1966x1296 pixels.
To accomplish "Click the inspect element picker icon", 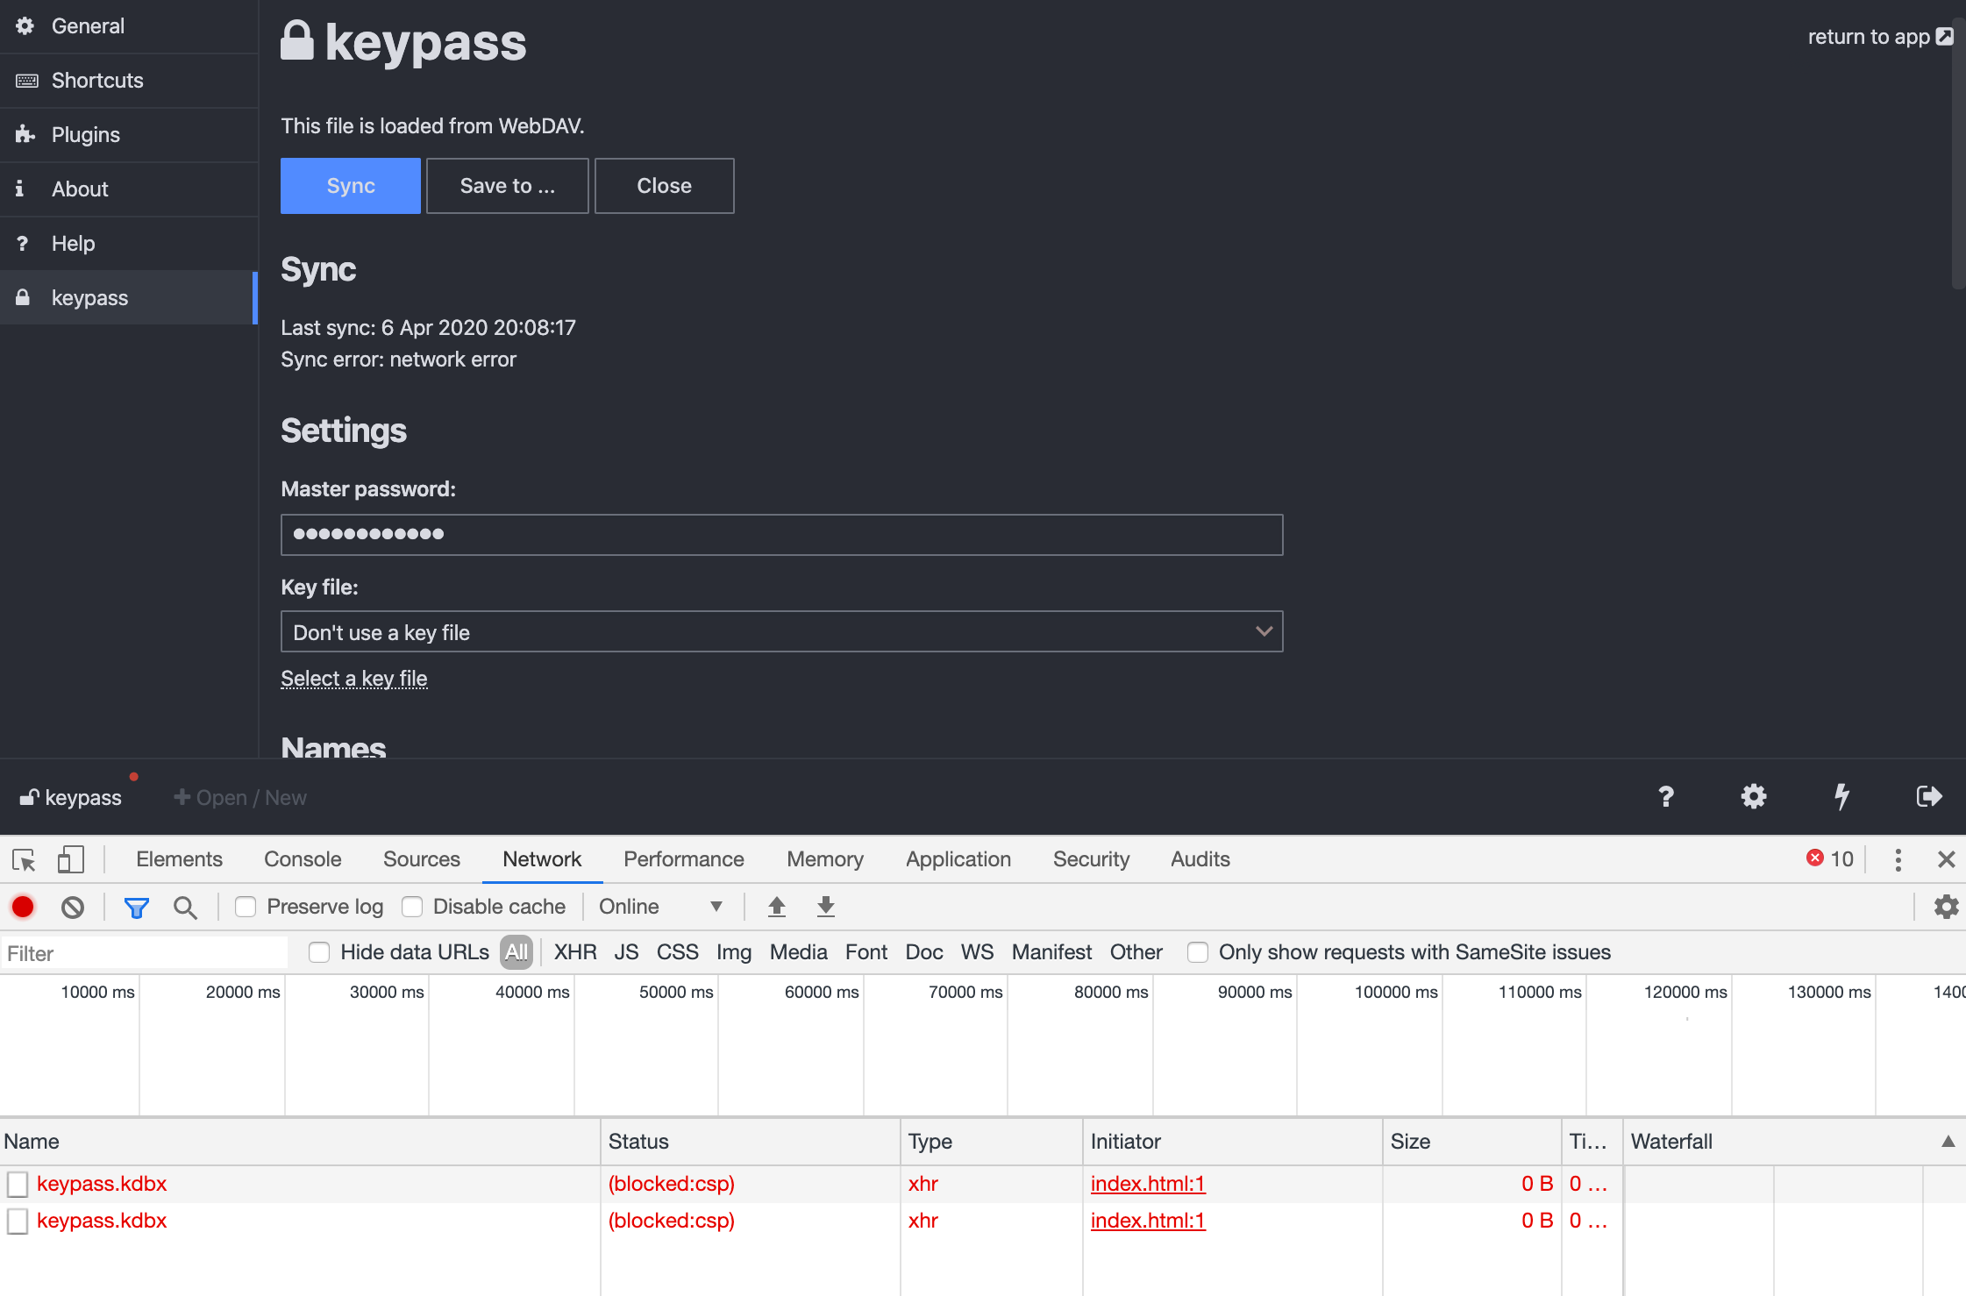I will [24, 859].
